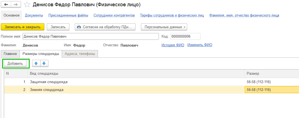The height and width of the screenshot is (118, 299).
Task: Move row up with arrow icon
Action: coord(36,63)
